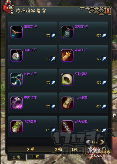Go to the next shop page arrow
Screen dimensions: 117x164
(102, 142)
